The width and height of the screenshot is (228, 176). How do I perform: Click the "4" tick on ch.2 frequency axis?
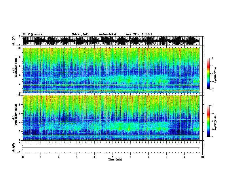[x=20, y=123]
